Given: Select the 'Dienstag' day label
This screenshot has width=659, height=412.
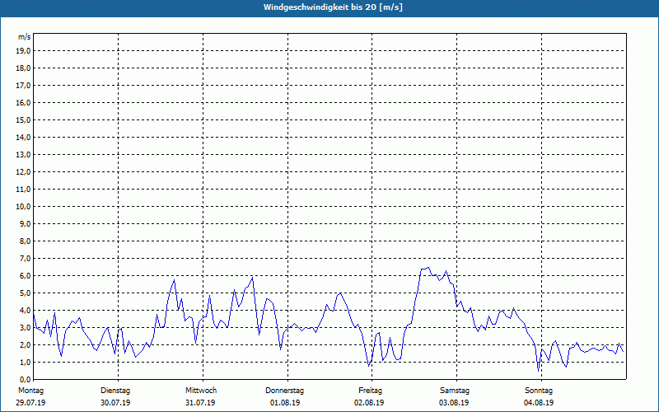Looking at the screenshot, I should pyautogui.click(x=115, y=391).
